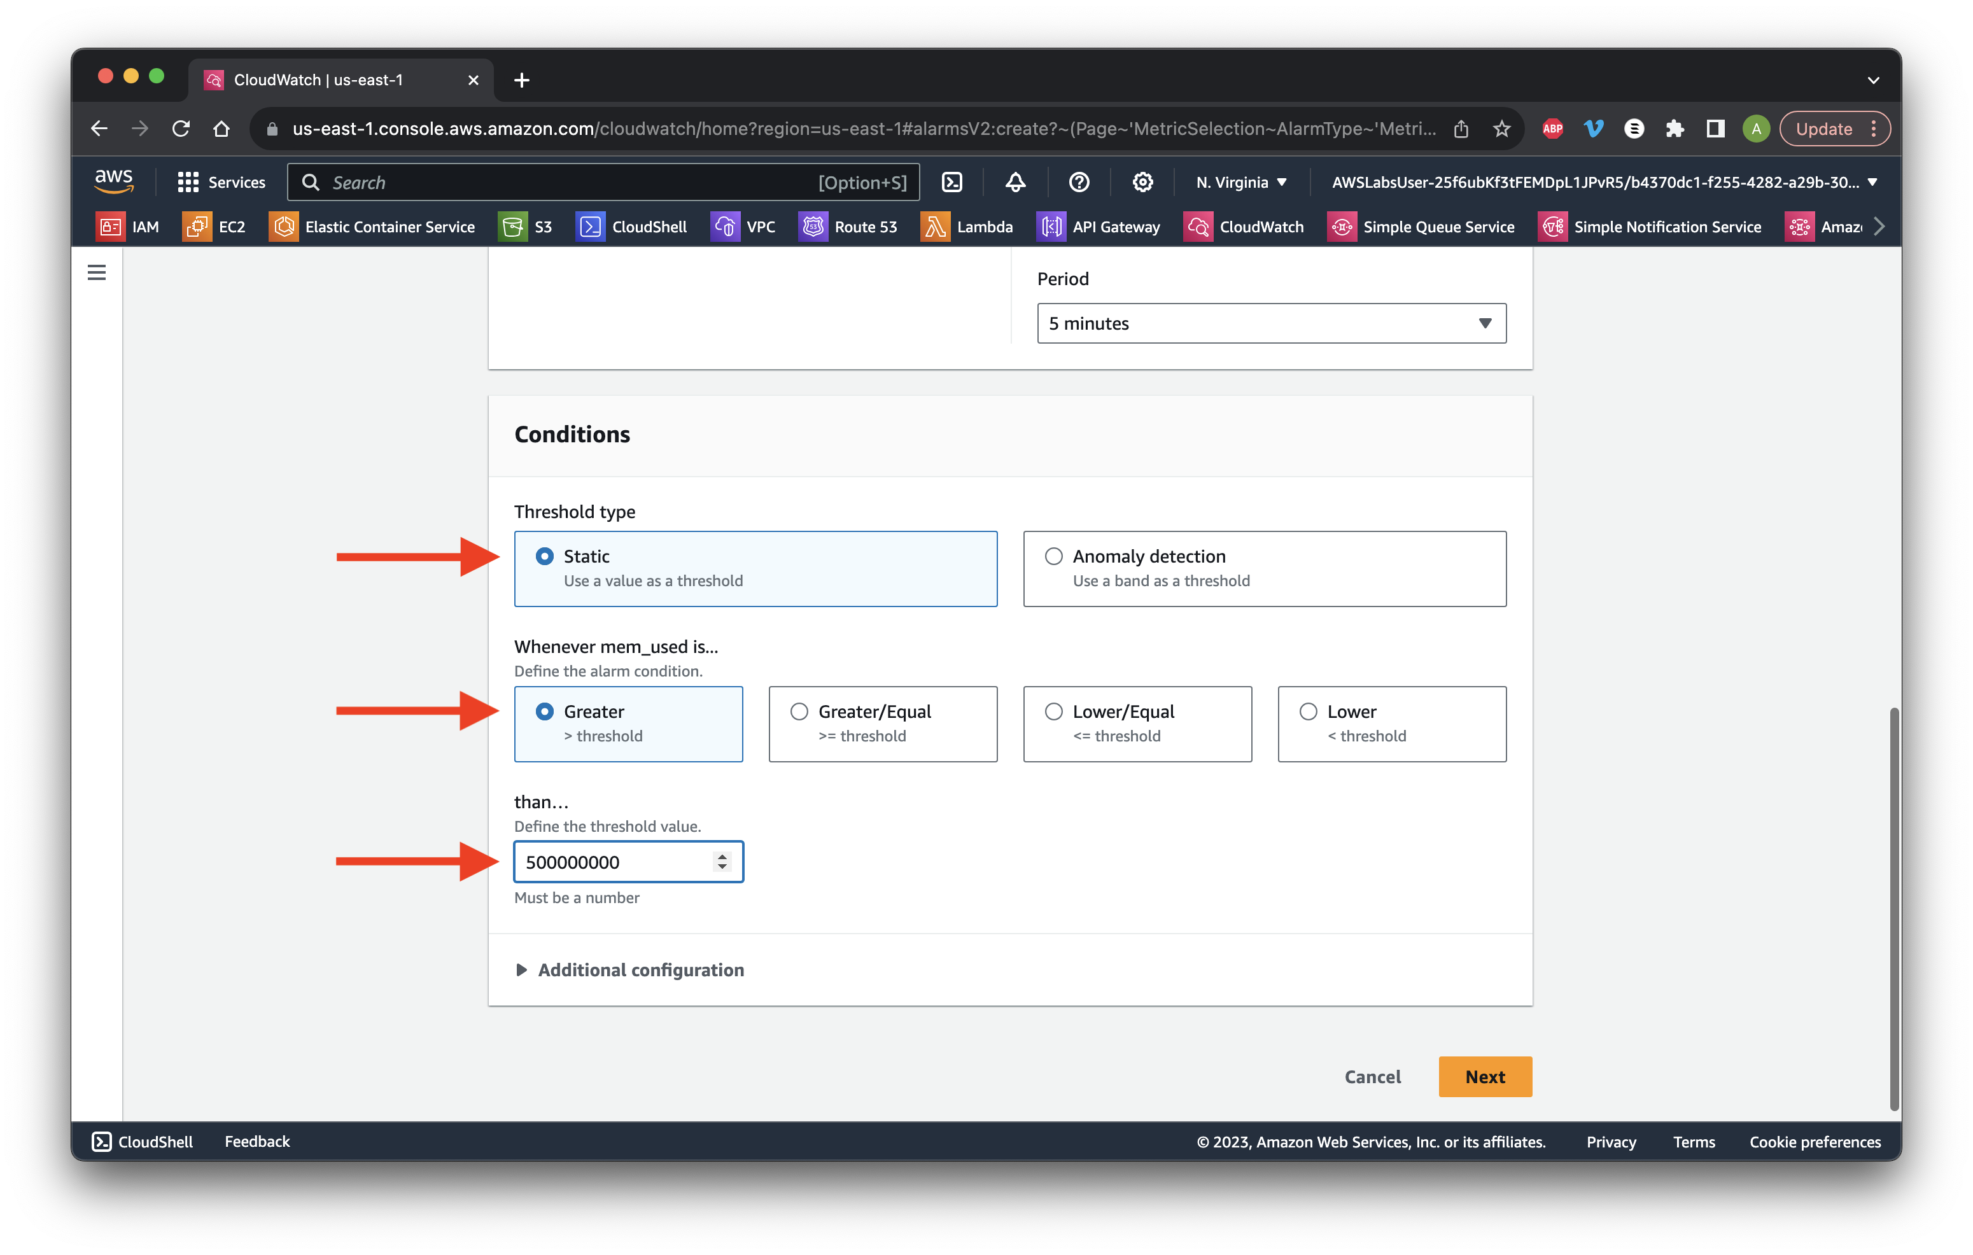This screenshot has width=1973, height=1255.
Task: Focus the AWS search box
Action: coord(603,182)
